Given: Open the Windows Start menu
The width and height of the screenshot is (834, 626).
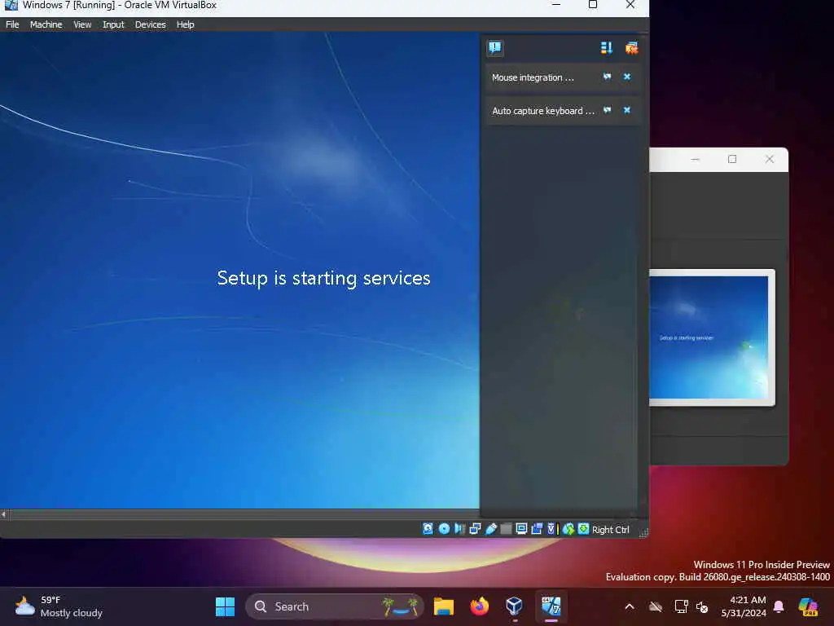Looking at the screenshot, I should click(225, 606).
